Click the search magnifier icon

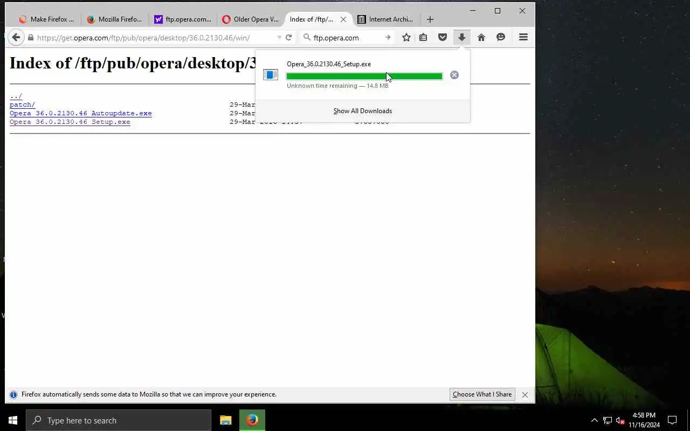[x=307, y=37]
